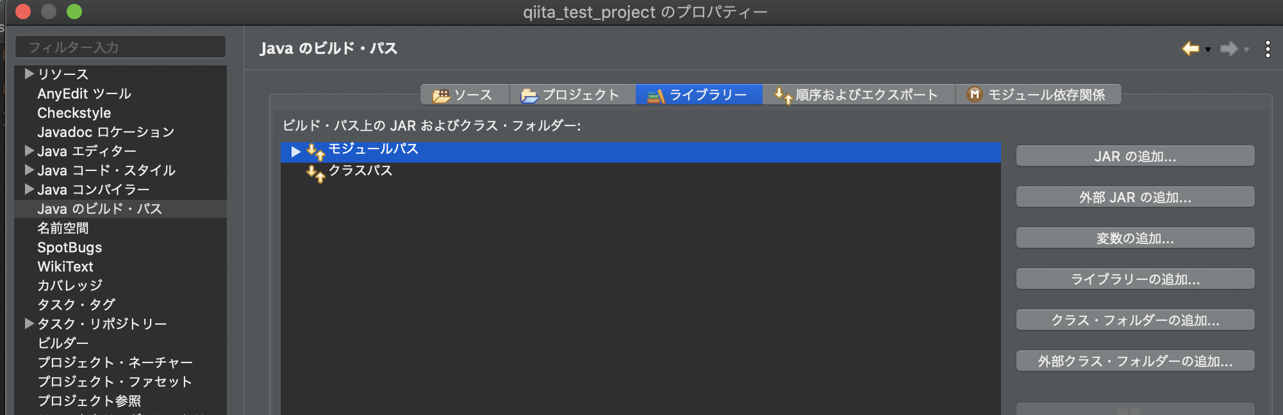The image size is (1283, 415).
Task: Click the sort arrows icon beside クラスパス
Action: (314, 172)
